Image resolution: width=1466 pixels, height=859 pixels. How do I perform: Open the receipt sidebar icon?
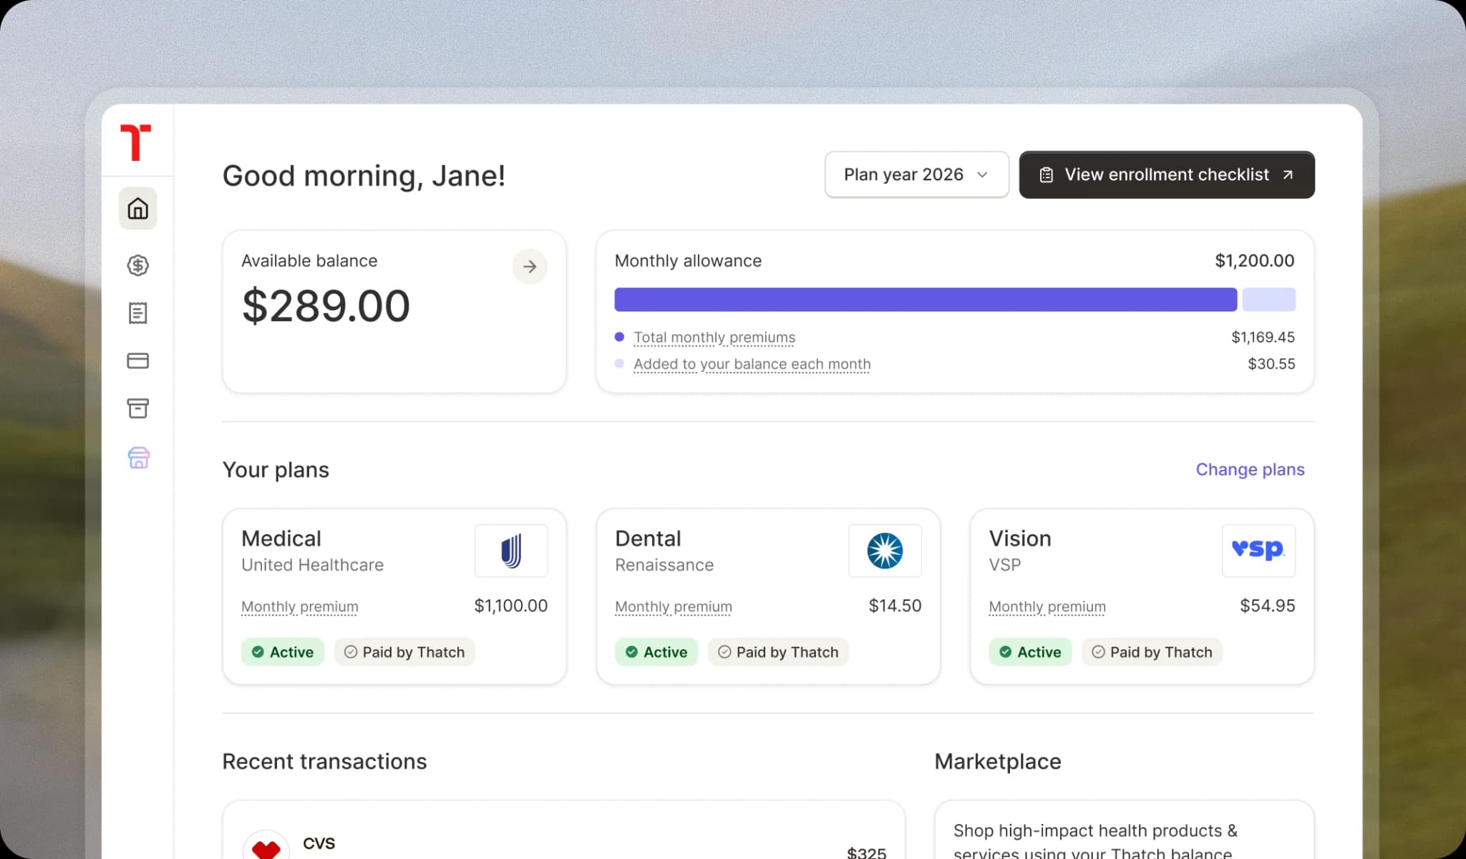tap(137, 313)
